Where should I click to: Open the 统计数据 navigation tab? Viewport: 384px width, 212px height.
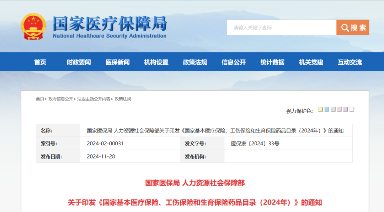coord(272,62)
